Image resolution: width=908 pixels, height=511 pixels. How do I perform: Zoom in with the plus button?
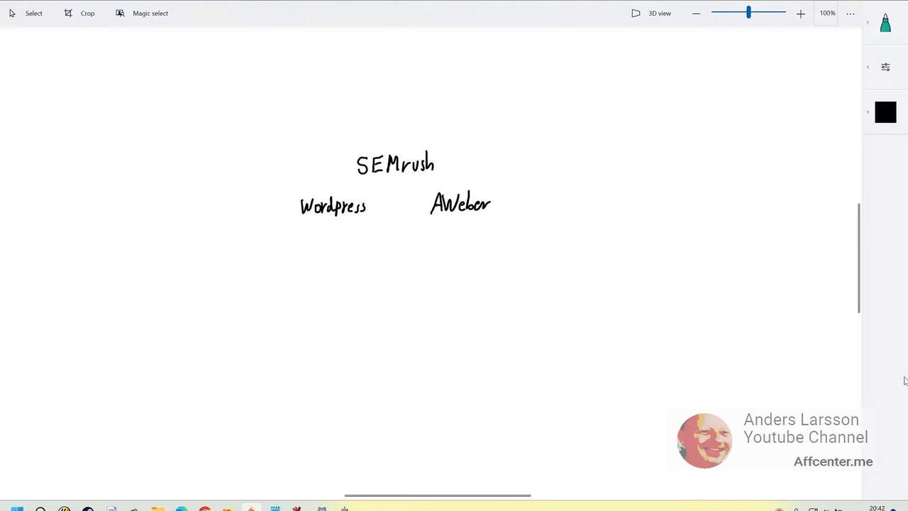tap(801, 13)
